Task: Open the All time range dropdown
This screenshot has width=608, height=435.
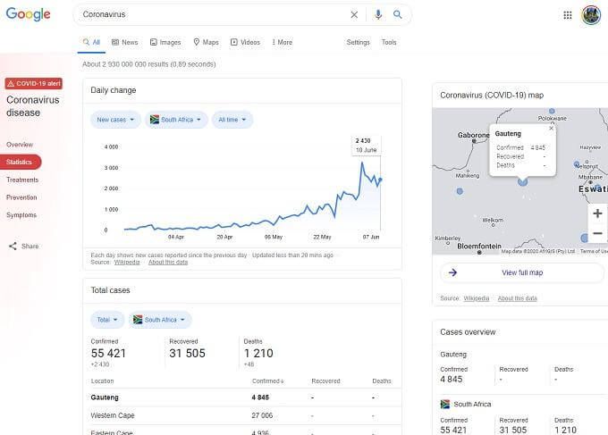Action: click(x=232, y=120)
